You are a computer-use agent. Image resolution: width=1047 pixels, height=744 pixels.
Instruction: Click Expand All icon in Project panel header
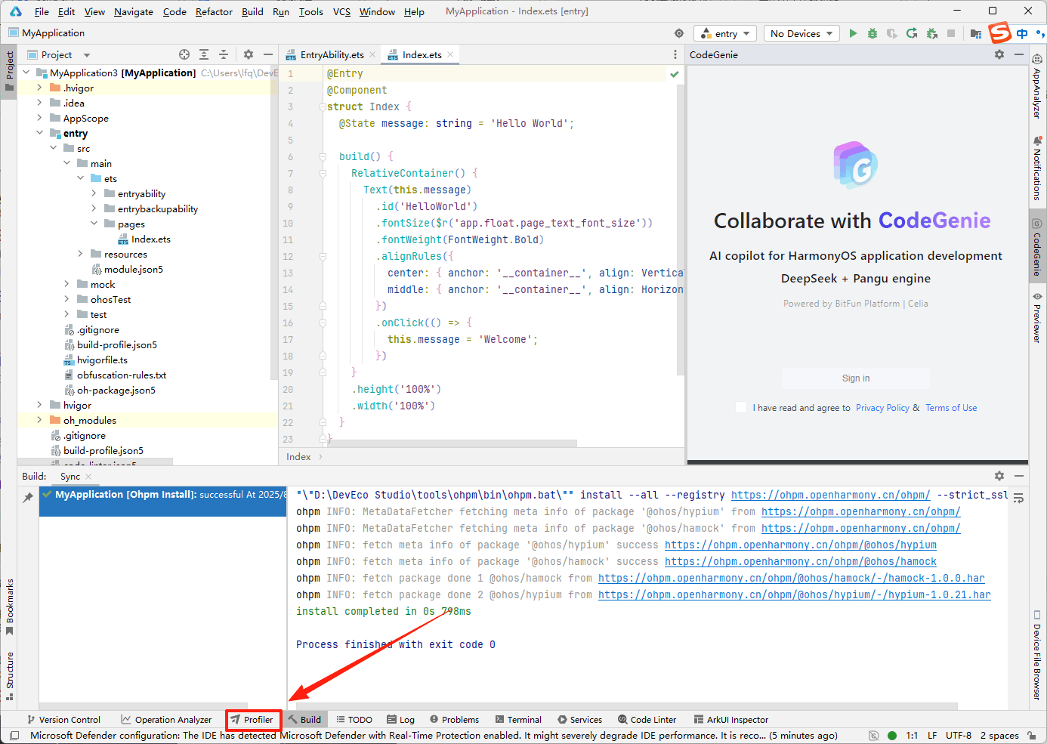point(204,54)
